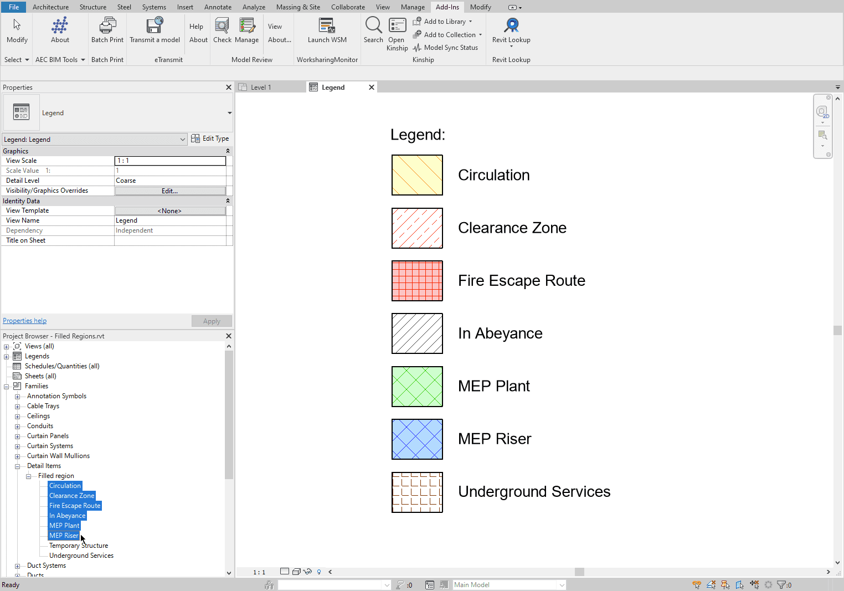
Task: Toggle Select Links in the status bar
Action: (x=696, y=584)
